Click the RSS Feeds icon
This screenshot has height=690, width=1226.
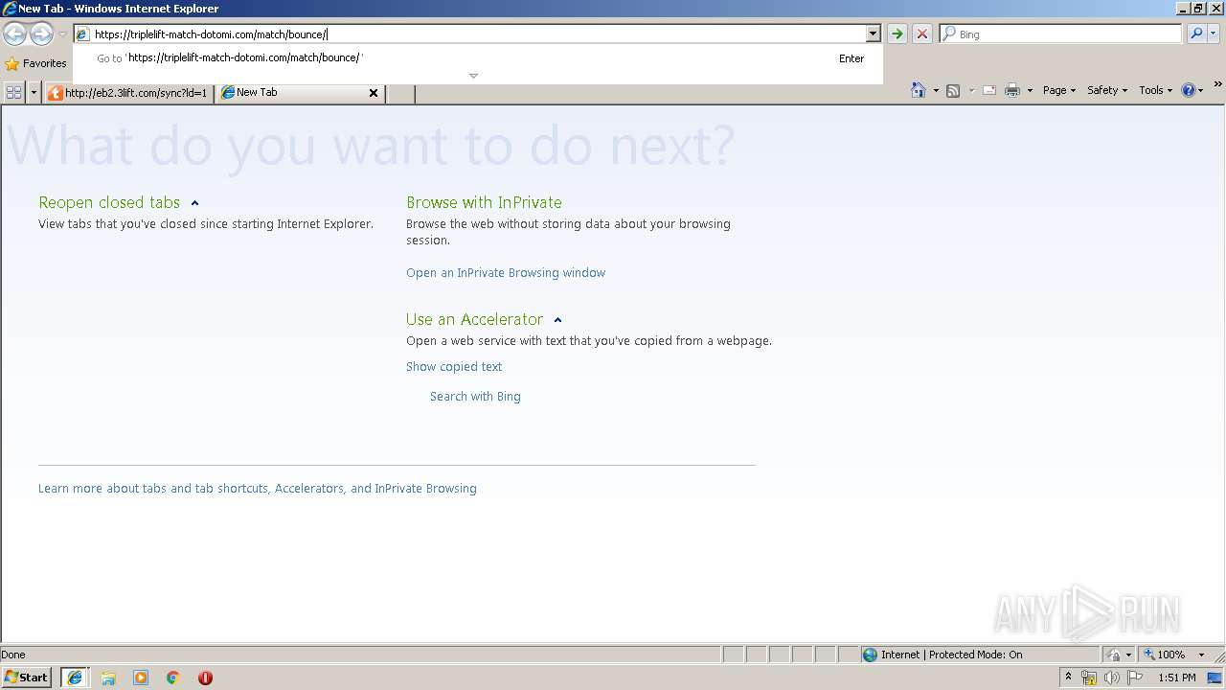[953, 90]
